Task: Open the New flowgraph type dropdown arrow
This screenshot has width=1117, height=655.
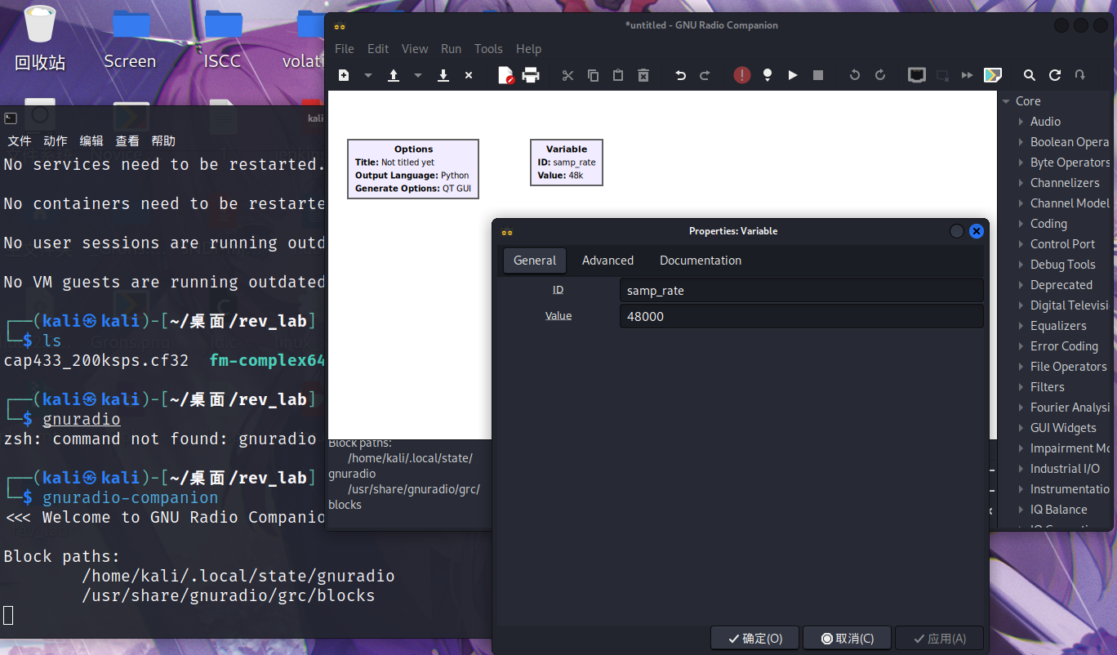Action: coord(367,75)
